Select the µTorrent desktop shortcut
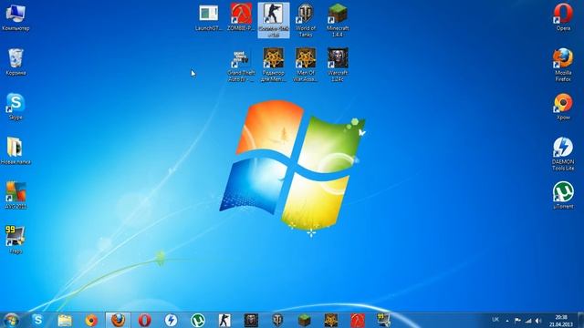This screenshot has width=584, height=328. click(563, 196)
